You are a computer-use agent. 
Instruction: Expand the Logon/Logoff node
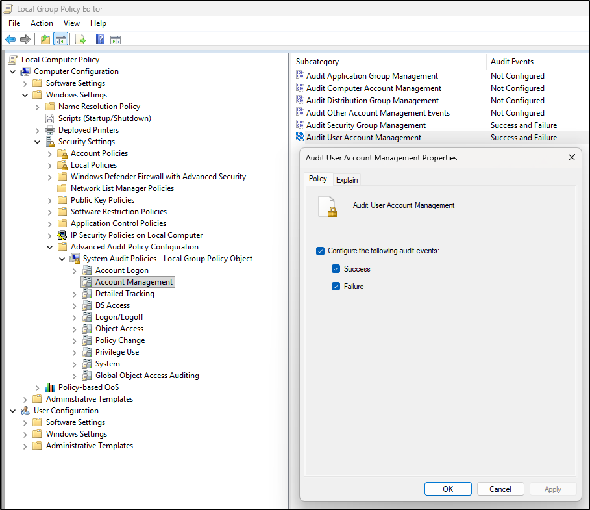click(x=74, y=318)
